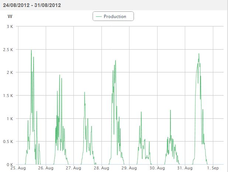Click the green Production legend line marker
228x172 pixels.
[x=99, y=17]
